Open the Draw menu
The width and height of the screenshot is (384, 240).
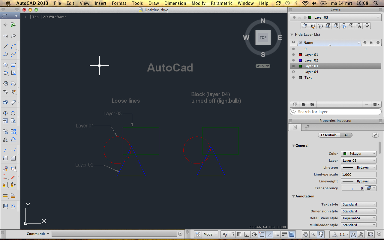click(154, 3)
